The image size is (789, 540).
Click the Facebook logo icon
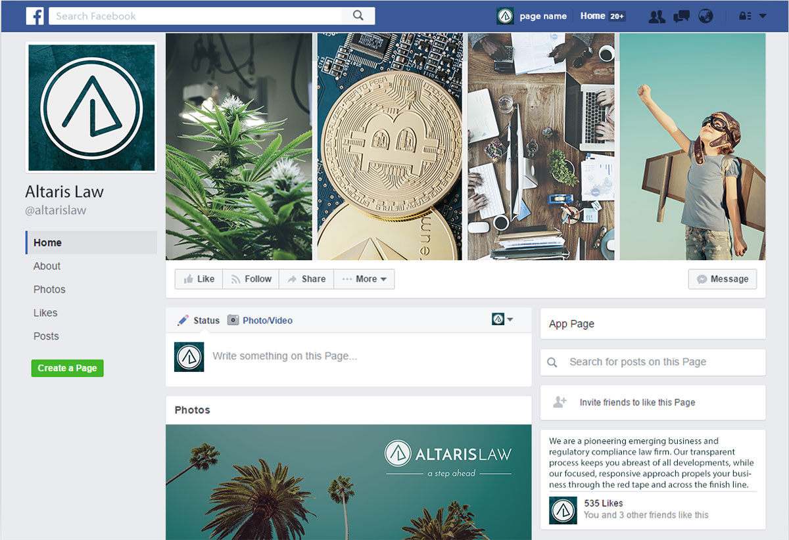tap(35, 16)
